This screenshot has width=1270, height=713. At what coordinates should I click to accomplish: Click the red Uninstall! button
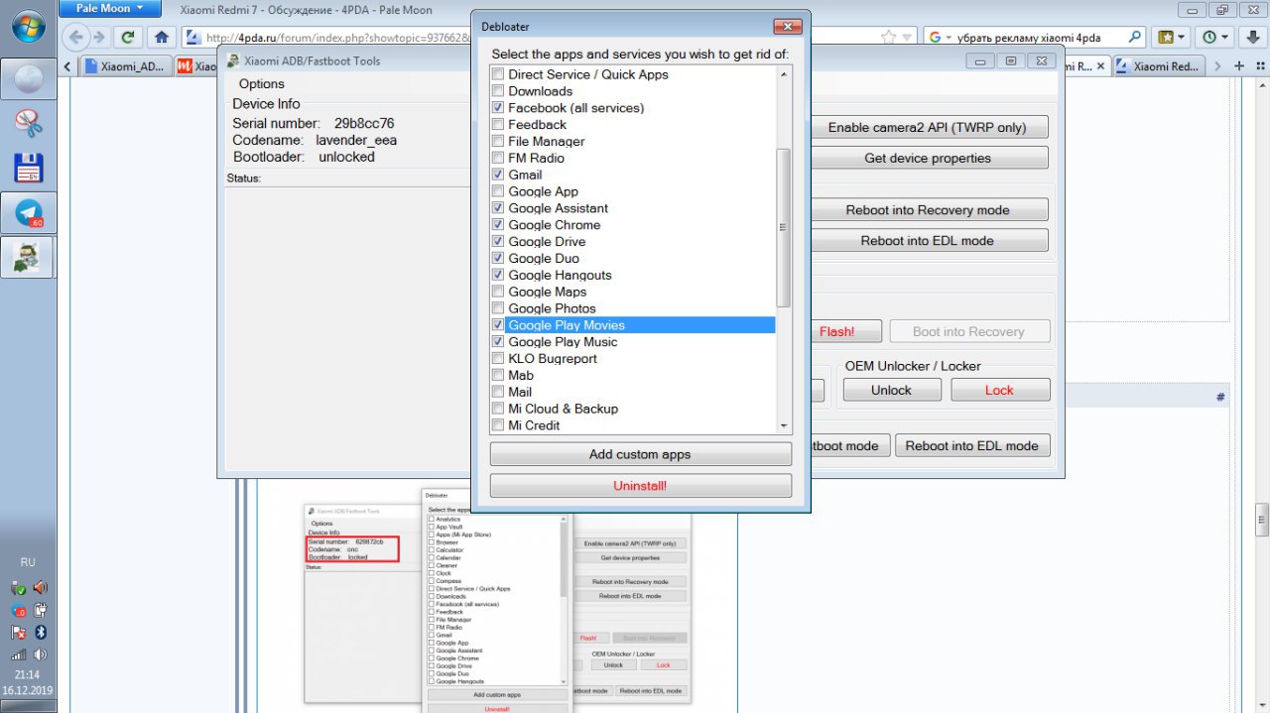[x=640, y=486]
